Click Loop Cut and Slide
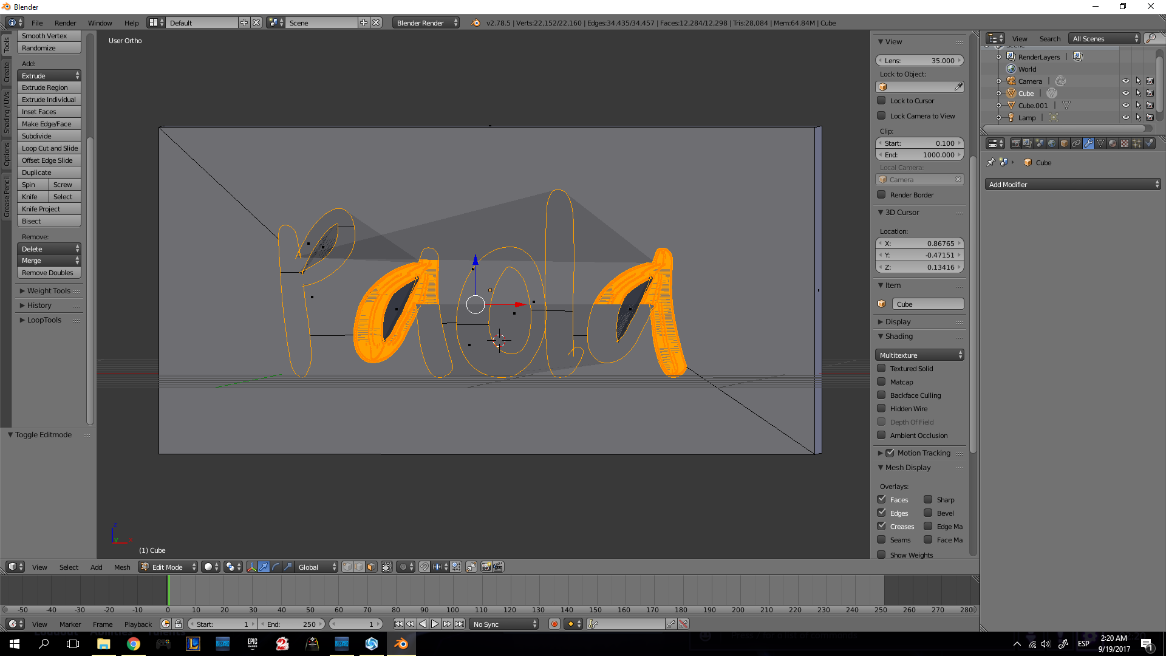1166x656 pixels. pyautogui.click(x=49, y=148)
